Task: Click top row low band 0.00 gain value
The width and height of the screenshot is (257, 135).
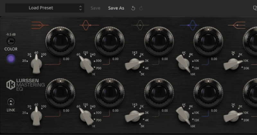Action: 66,59
